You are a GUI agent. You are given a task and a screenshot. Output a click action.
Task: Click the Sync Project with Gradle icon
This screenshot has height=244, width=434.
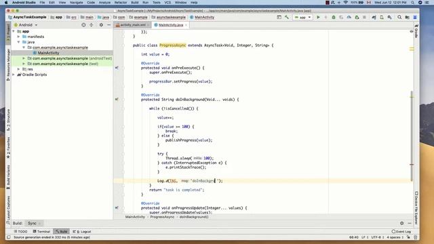(x=374, y=17)
